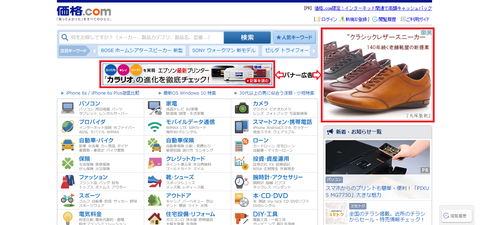Open iPhone 6s / 6s Plus徹底比較 link

103,93
